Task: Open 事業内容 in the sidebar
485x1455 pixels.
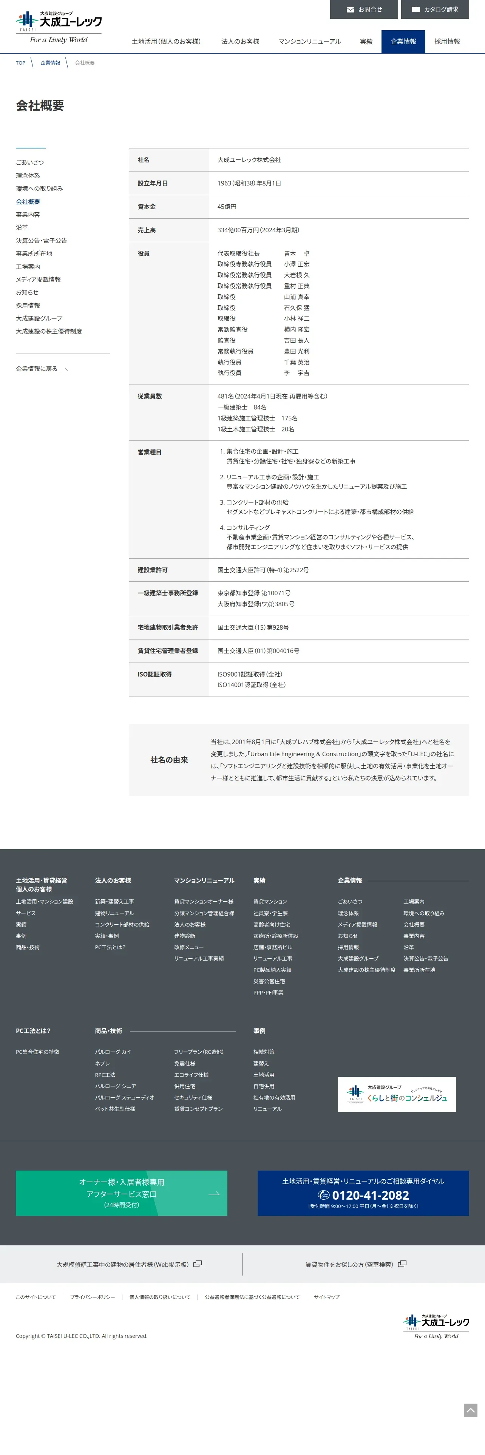Action: pos(28,215)
